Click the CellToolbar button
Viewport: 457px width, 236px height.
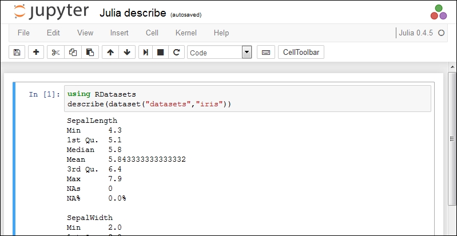click(x=301, y=52)
